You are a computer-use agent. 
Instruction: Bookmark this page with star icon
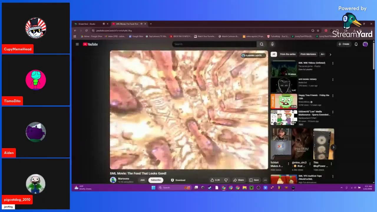point(318,31)
